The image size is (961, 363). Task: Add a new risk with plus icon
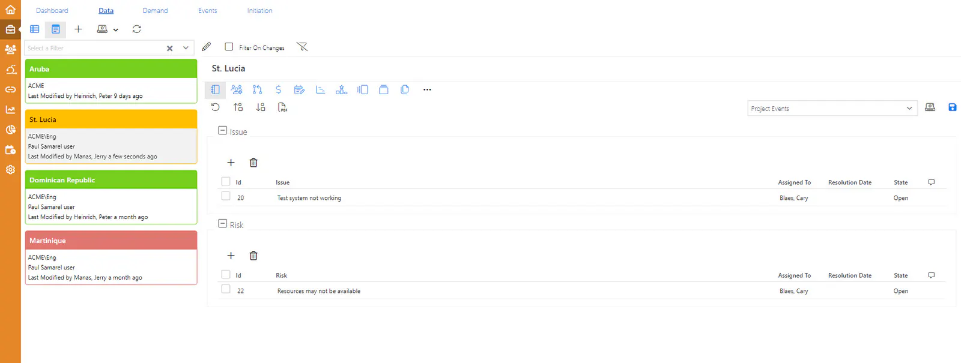pos(231,256)
